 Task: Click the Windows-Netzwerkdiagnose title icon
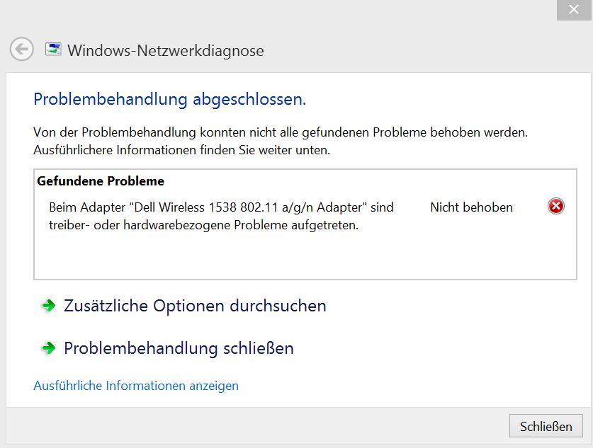coord(53,49)
